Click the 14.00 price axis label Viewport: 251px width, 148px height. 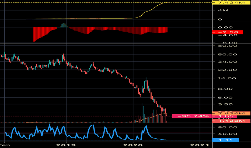point(227,78)
